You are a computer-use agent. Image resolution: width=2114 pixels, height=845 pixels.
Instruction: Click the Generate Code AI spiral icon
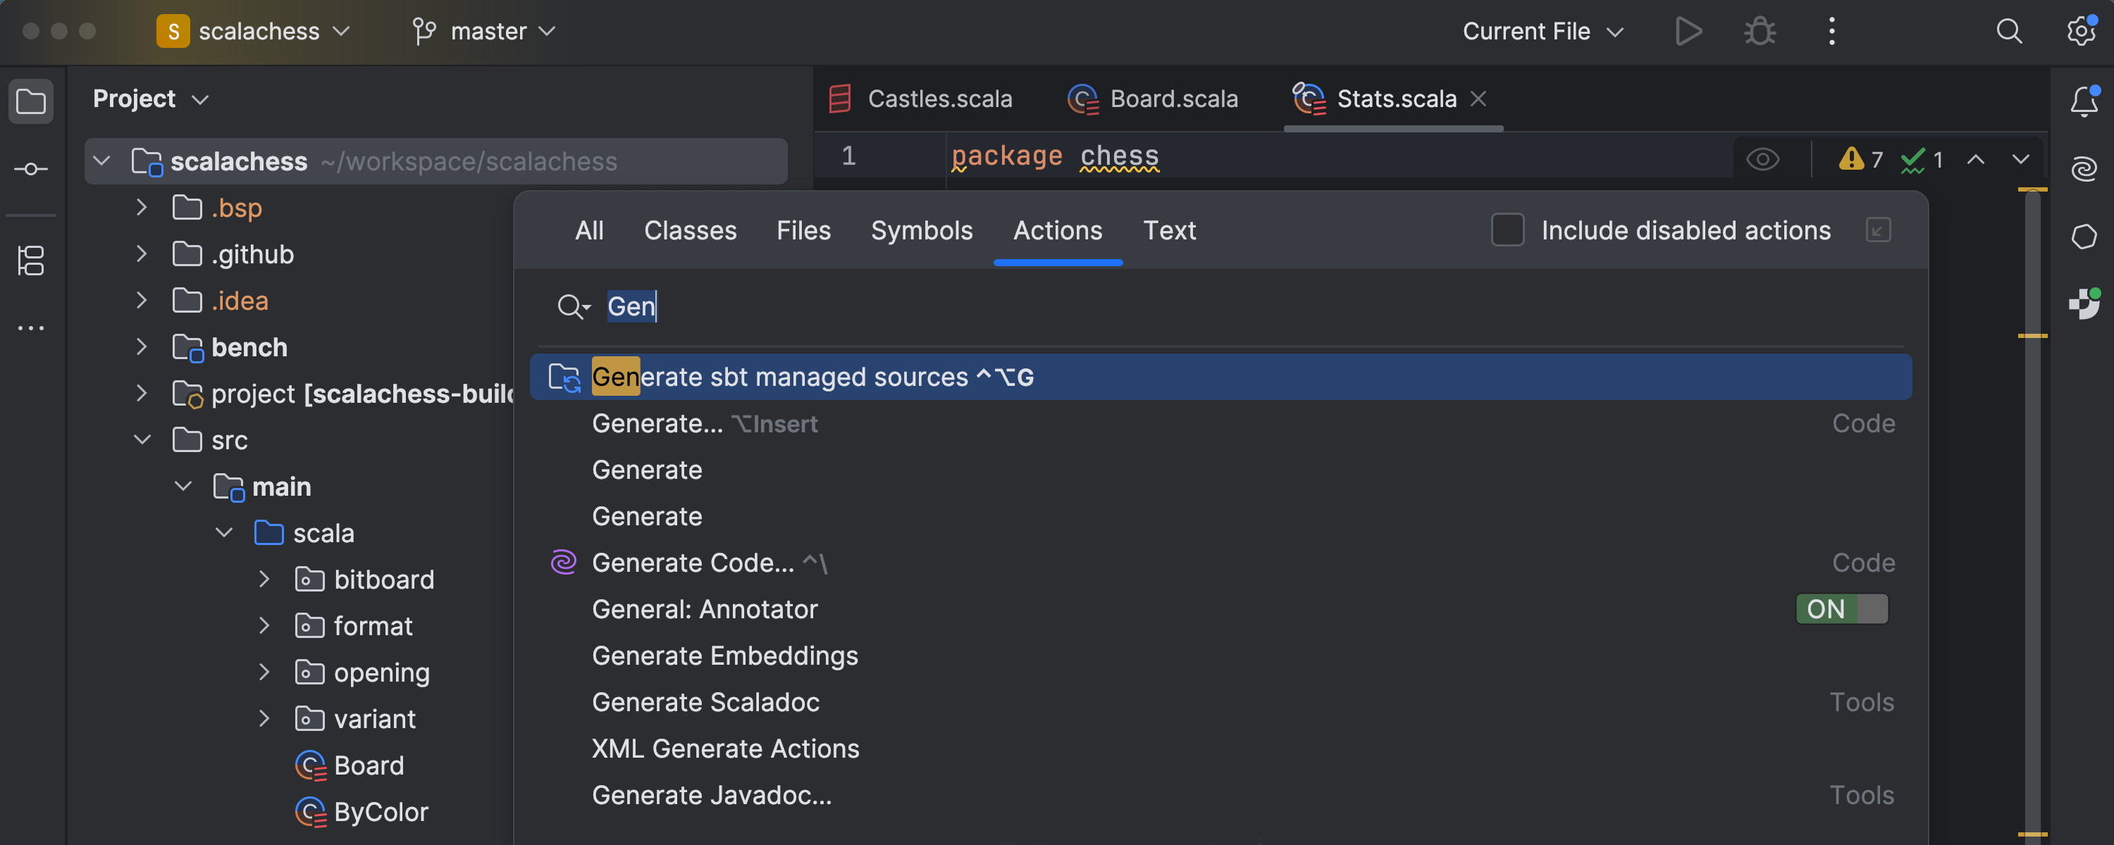click(563, 563)
